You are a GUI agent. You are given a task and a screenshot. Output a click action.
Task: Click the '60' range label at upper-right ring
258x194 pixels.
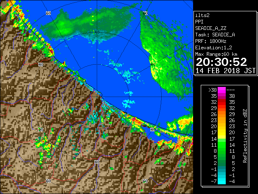tap(145, 13)
